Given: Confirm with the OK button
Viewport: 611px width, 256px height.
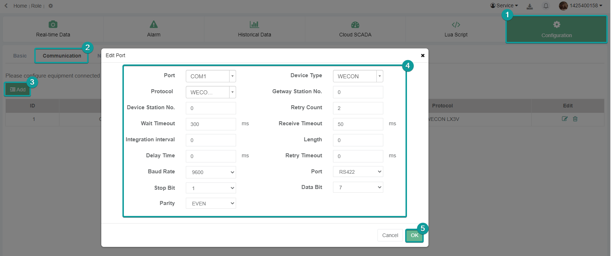Looking at the screenshot, I should pyautogui.click(x=415, y=235).
